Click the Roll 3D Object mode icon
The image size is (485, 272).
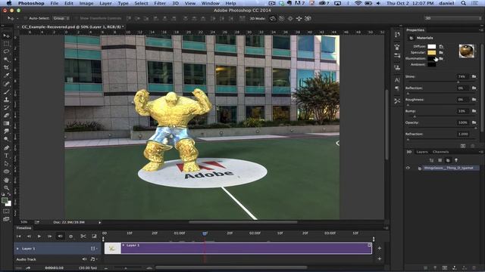pyautogui.click(x=281, y=18)
